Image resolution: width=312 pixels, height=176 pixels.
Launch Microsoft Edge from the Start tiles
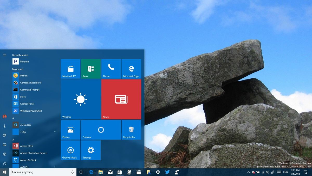pos(131,69)
